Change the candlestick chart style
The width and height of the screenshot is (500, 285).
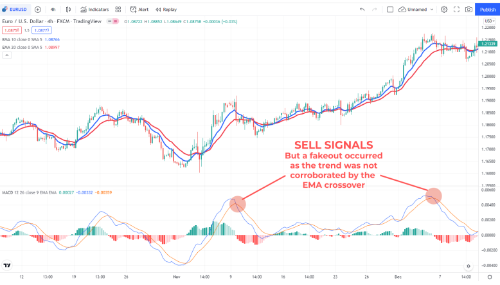(67, 10)
